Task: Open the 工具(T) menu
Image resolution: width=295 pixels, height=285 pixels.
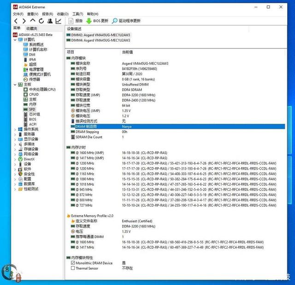Action: [x=78, y=14]
